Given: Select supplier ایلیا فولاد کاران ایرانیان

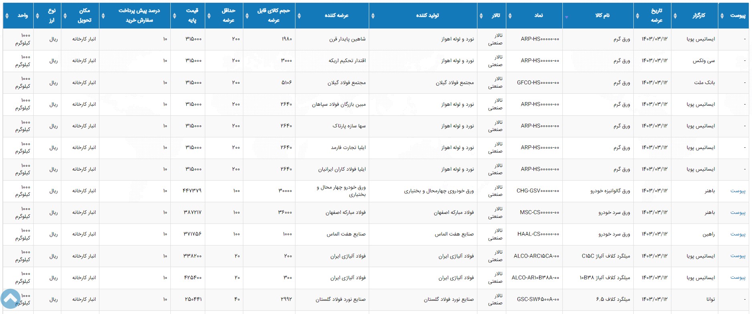Looking at the screenshot, I should click(x=342, y=169).
